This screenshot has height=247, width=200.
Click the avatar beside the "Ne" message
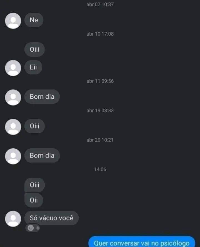(13, 21)
